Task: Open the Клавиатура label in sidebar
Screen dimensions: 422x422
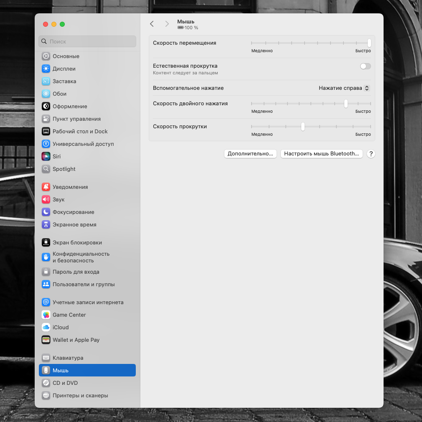Action: (x=68, y=358)
